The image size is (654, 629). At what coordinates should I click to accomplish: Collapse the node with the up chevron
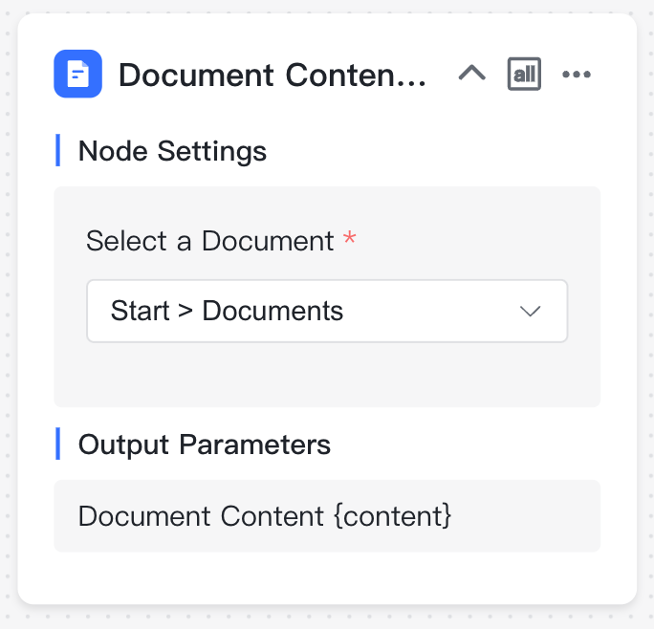click(471, 74)
